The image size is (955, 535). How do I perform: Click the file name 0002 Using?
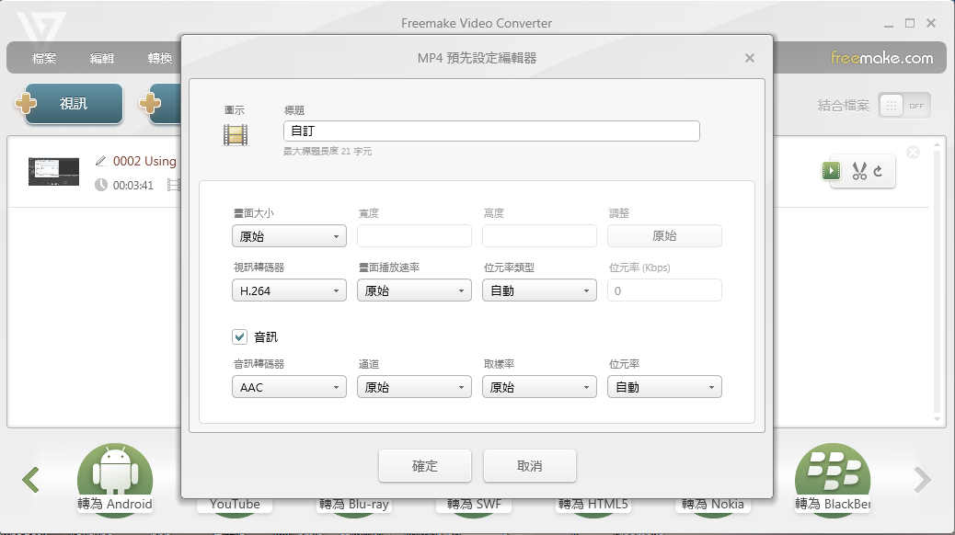[144, 161]
